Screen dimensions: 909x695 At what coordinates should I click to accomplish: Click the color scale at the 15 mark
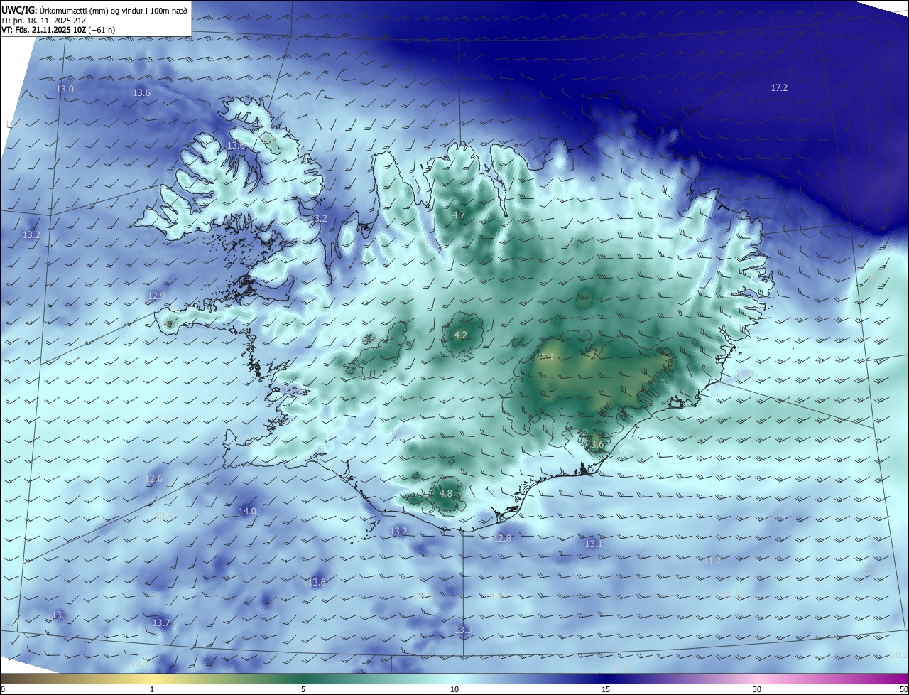tap(606, 689)
